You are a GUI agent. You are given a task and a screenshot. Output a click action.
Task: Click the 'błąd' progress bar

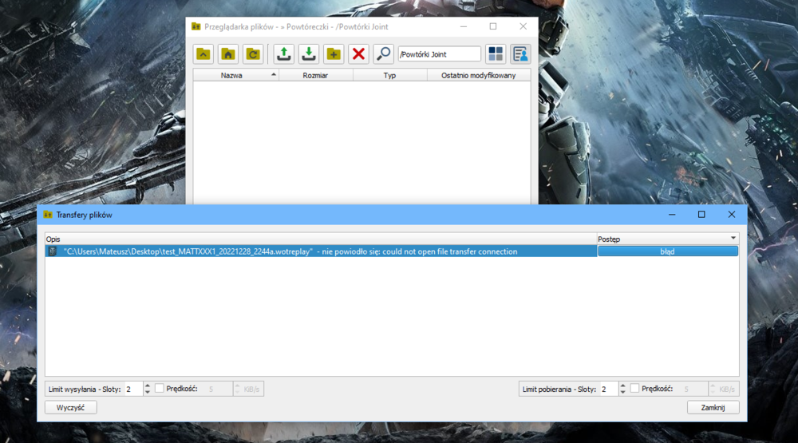click(667, 251)
